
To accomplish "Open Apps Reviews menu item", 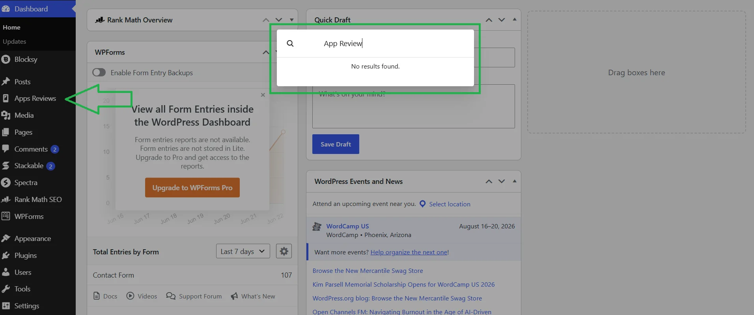I will (x=35, y=98).
